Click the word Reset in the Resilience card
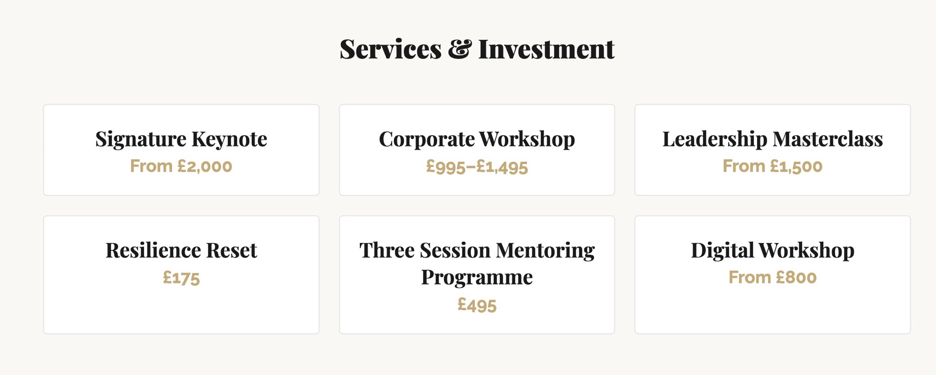 [232, 251]
